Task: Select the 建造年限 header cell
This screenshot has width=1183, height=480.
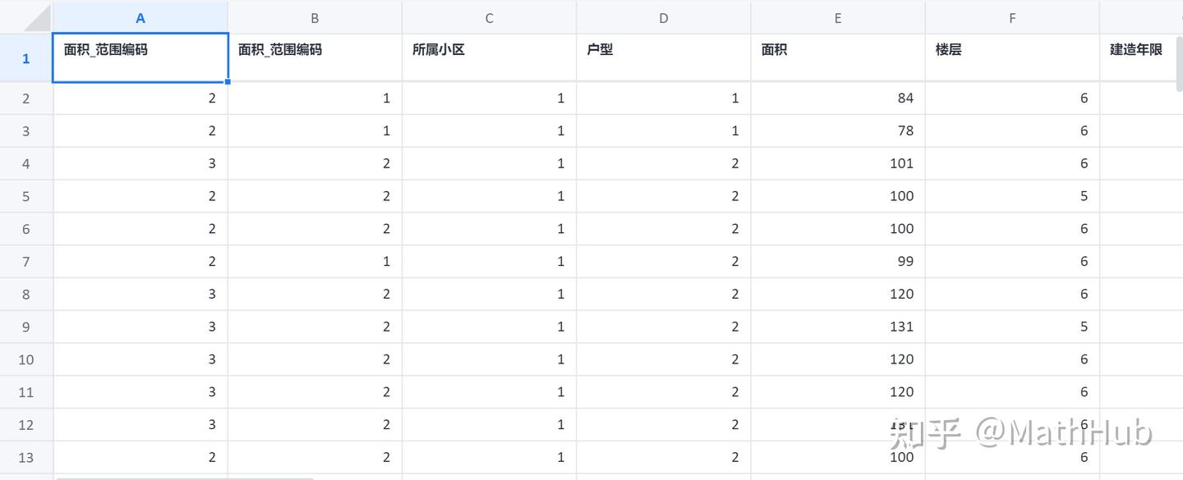Action: (x=1139, y=57)
